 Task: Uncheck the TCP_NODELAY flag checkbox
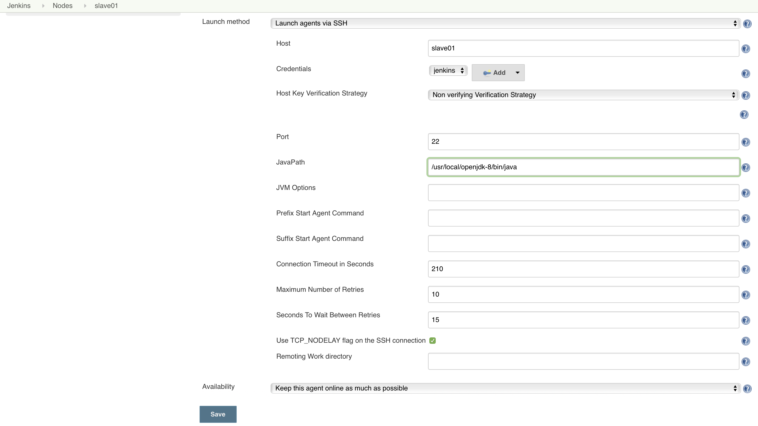432,341
